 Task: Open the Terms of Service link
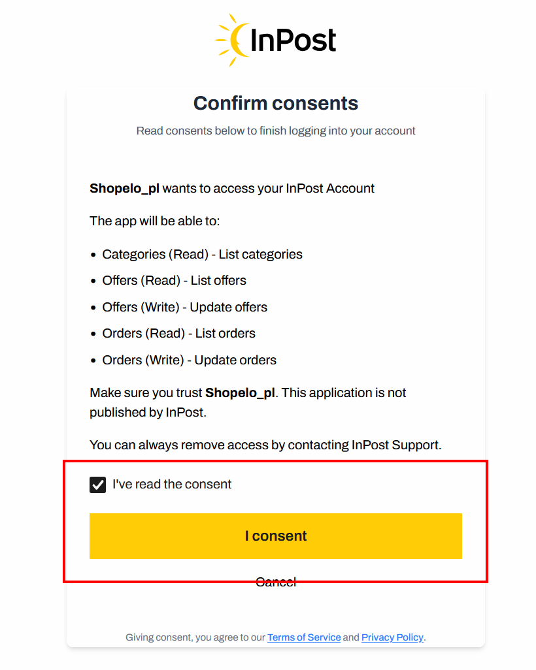click(x=304, y=637)
